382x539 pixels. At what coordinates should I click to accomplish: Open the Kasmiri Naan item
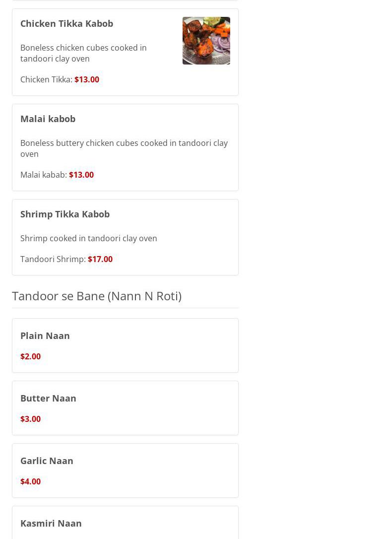[51, 523]
